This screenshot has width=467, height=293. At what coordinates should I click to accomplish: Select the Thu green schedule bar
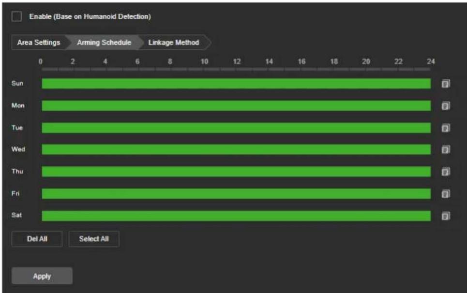(236, 172)
